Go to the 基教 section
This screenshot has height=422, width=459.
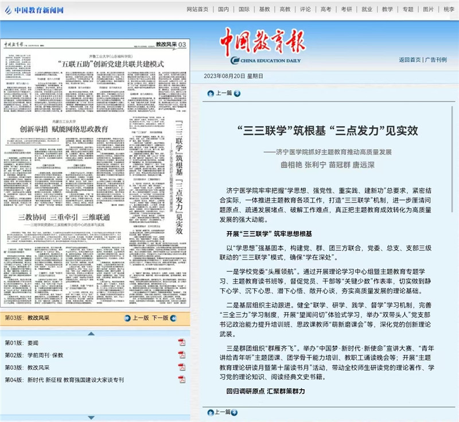click(x=264, y=9)
